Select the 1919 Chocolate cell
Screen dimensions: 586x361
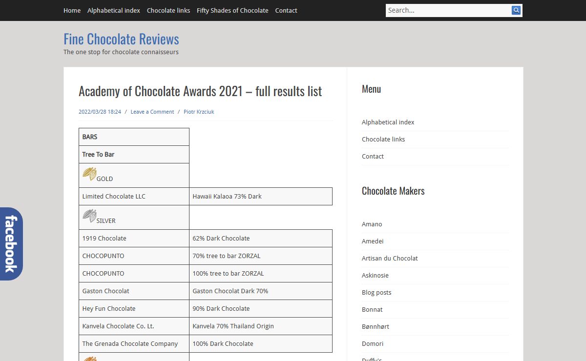click(134, 239)
